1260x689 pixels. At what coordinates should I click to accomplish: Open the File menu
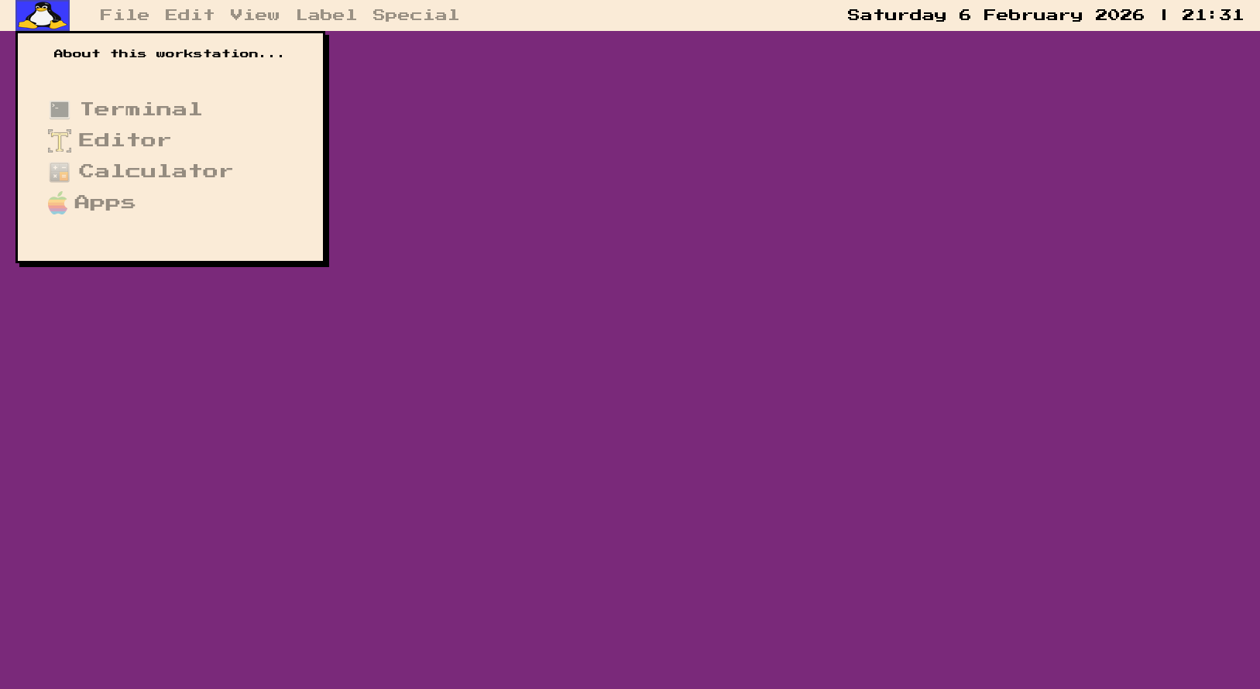[x=124, y=15]
